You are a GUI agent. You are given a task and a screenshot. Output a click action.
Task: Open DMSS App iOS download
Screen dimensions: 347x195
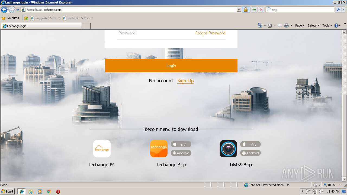tap(250, 144)
